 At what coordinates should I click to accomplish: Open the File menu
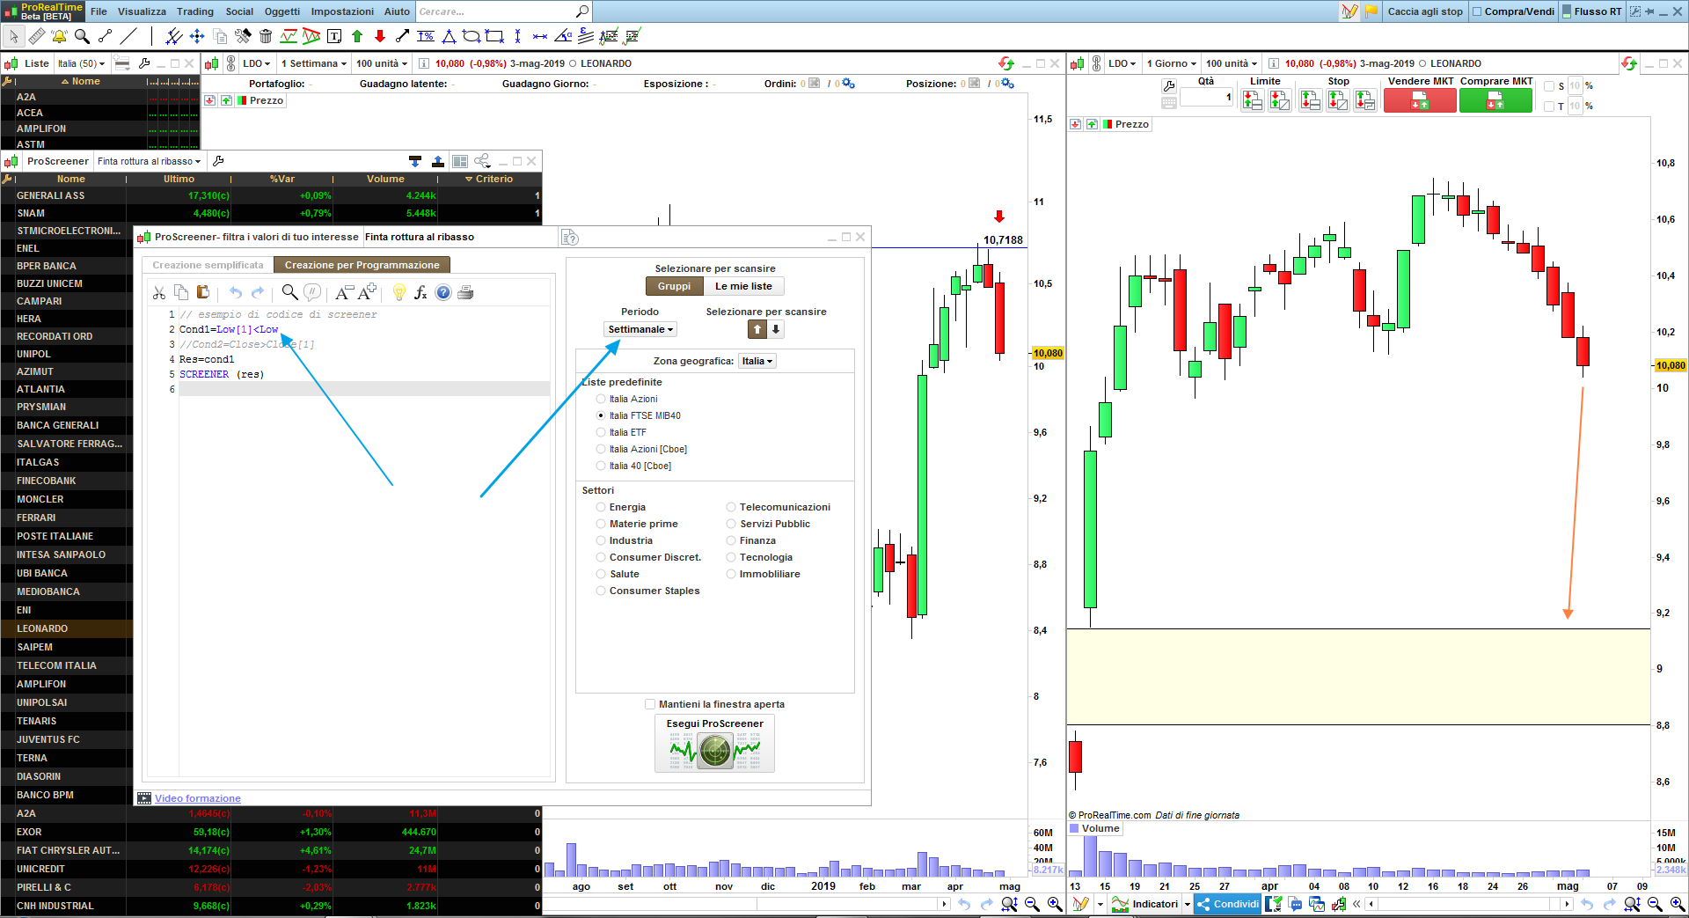click(x=99, y=11)
